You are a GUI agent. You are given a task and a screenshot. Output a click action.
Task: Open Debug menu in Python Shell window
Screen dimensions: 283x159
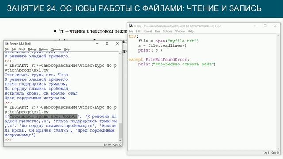pyautogui.click(x=32, y=49)
